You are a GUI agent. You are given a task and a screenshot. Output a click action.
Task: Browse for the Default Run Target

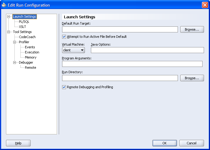pos(192,29)
